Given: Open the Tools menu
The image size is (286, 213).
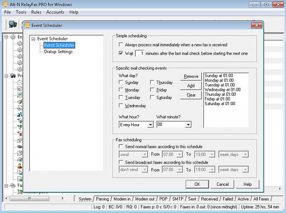Looking at the screenshot, I should click(21, 12).
